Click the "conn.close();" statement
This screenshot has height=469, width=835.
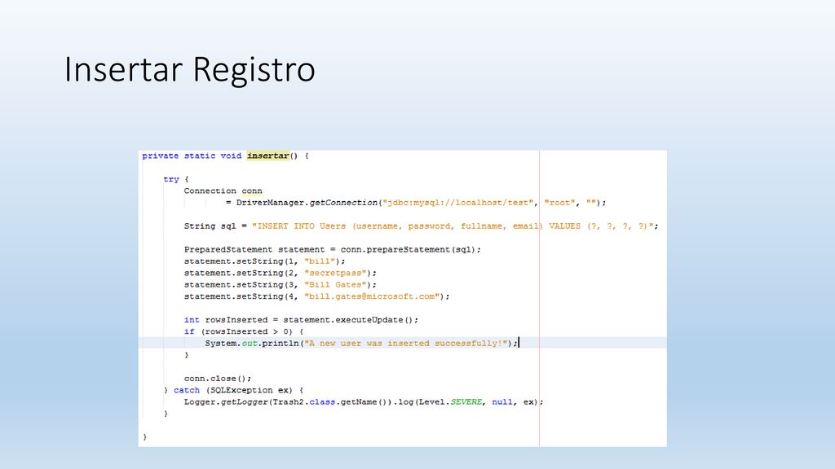217,378
